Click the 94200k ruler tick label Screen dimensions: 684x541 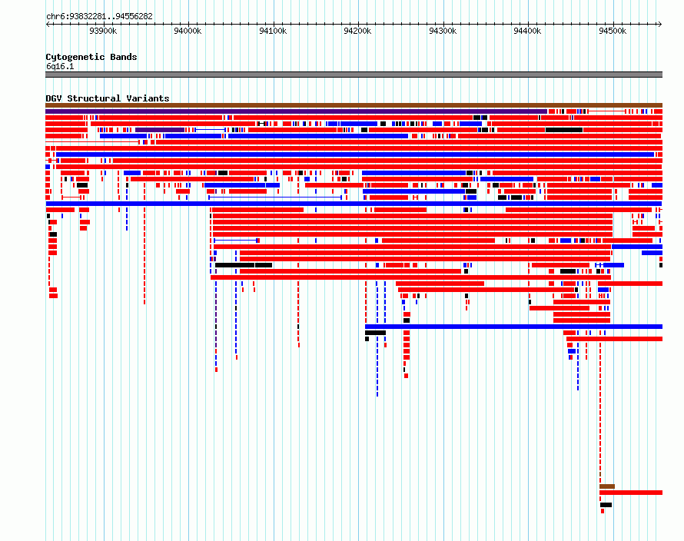tap(357, 31)
